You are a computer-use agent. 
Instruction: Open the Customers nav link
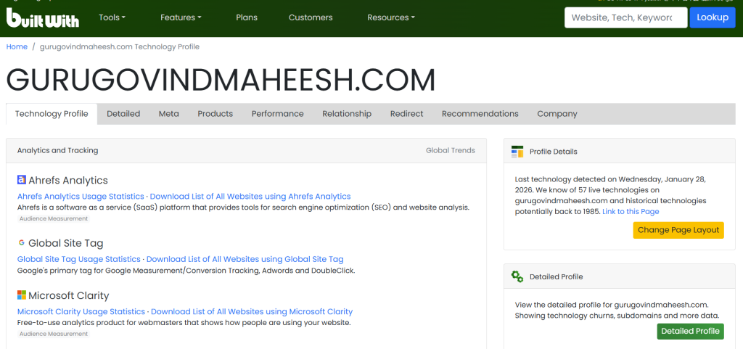click(x=311, y=17)
